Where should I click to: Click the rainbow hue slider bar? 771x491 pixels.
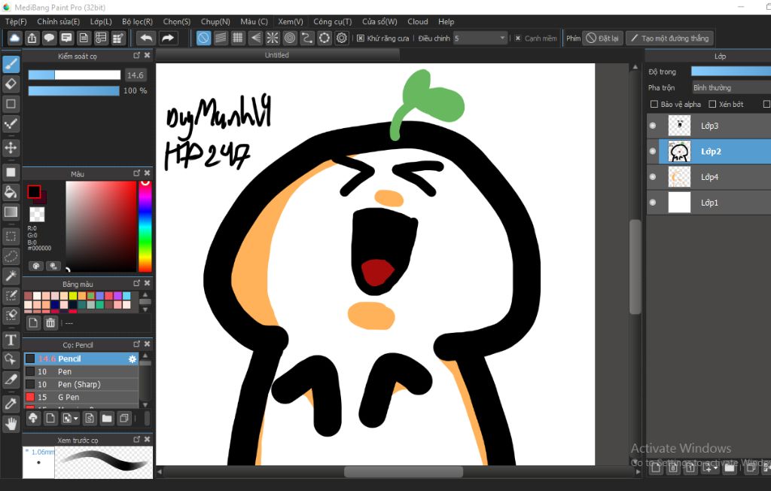(x=145, y=226)
